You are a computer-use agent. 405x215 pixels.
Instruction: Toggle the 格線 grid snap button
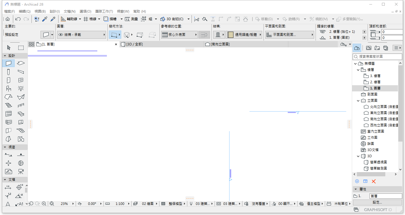tap(90, 19)
